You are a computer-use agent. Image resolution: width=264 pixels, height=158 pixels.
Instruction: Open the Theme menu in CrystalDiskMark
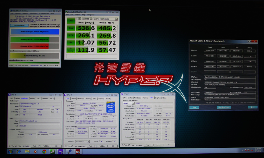tap(78, 15)
